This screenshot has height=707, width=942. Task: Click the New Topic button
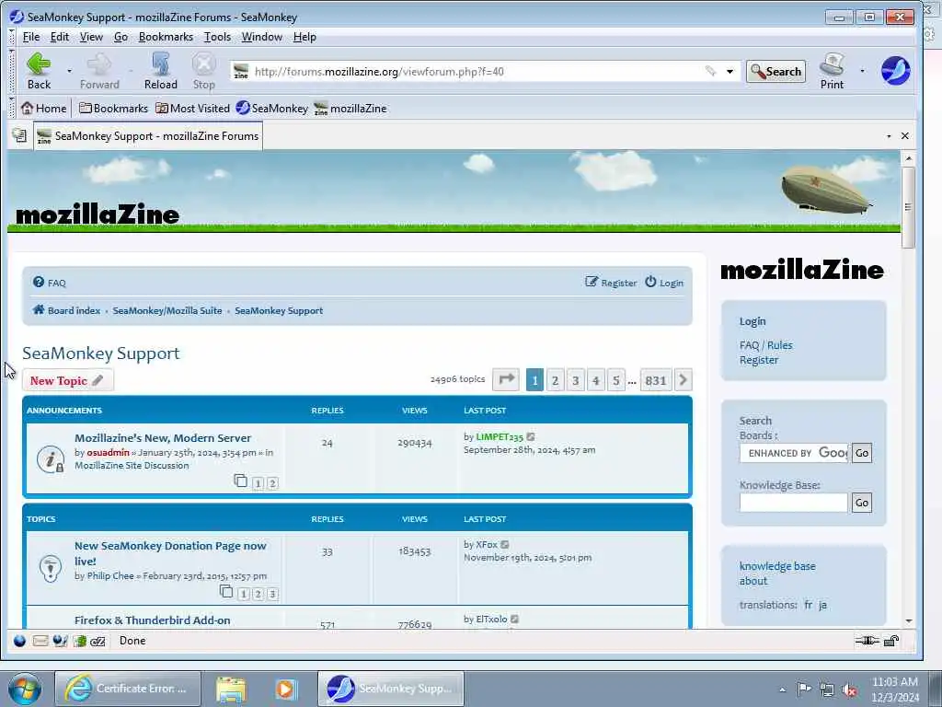[67, 380]
